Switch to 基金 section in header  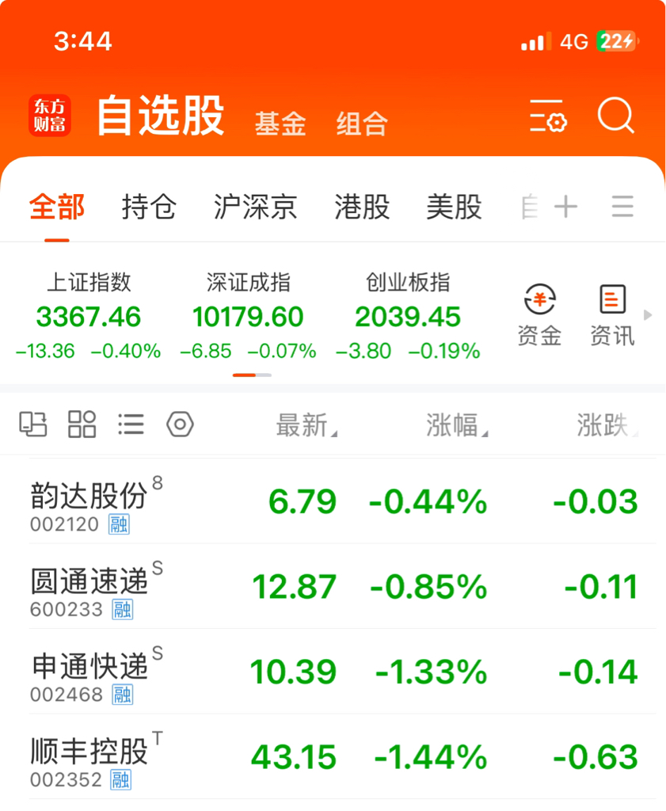(x=280, y=124)
